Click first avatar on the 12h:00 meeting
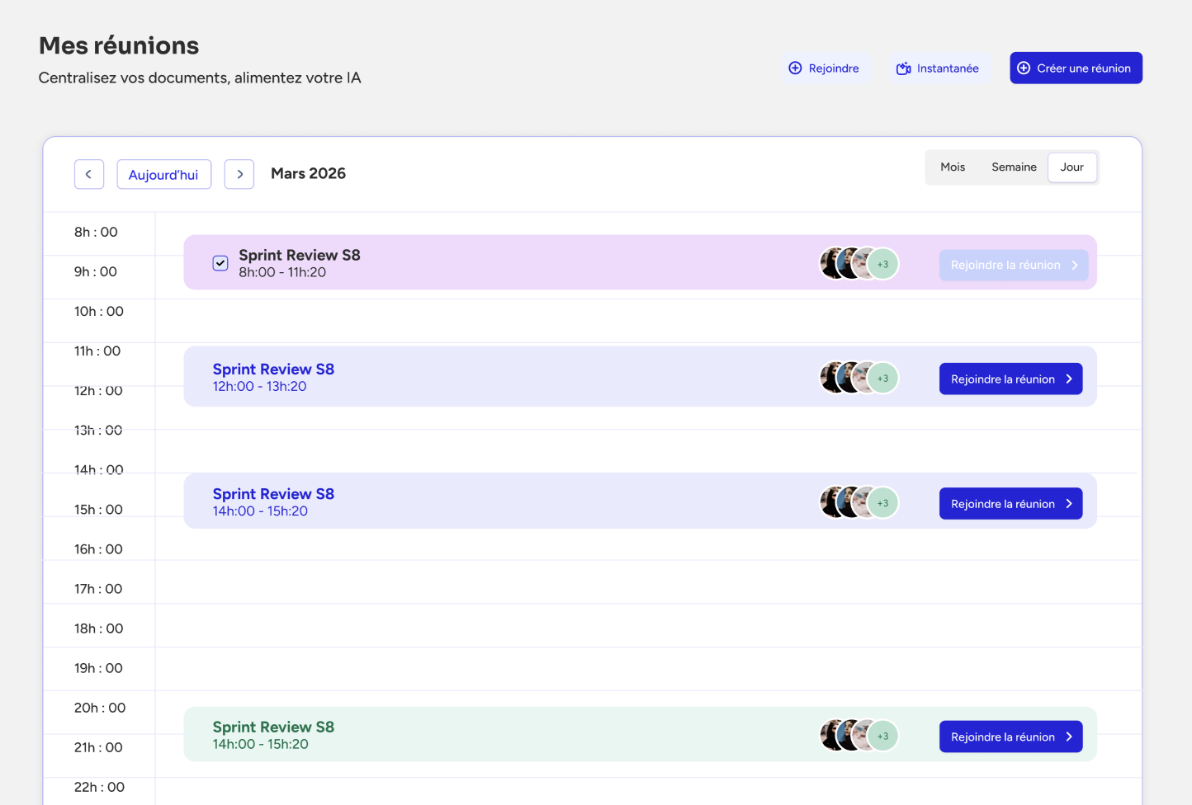This screenshot has height=805, width=1192. [x=830, y=378]
